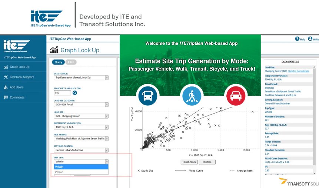This screenshot has height=188, width=319.
Task: Click the DATA STATISTICS heading
Action: [290, 62]
